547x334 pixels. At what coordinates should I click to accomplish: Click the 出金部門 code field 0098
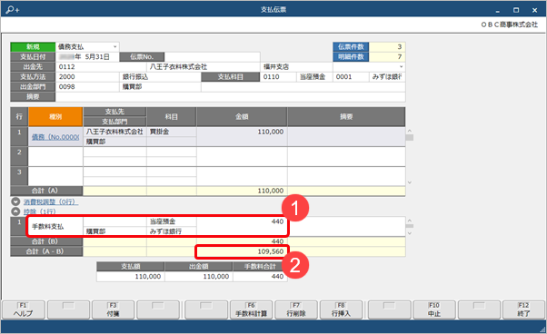point(87,87)
